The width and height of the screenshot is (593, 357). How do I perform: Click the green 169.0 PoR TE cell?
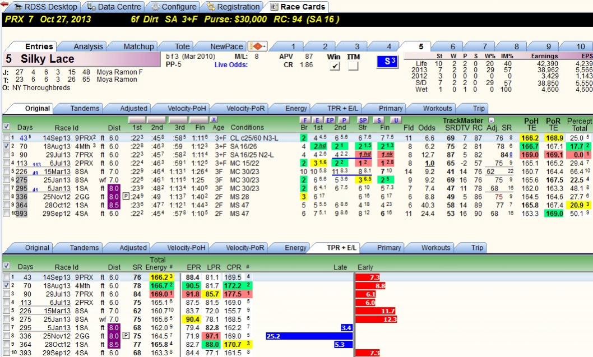[554, 214]
